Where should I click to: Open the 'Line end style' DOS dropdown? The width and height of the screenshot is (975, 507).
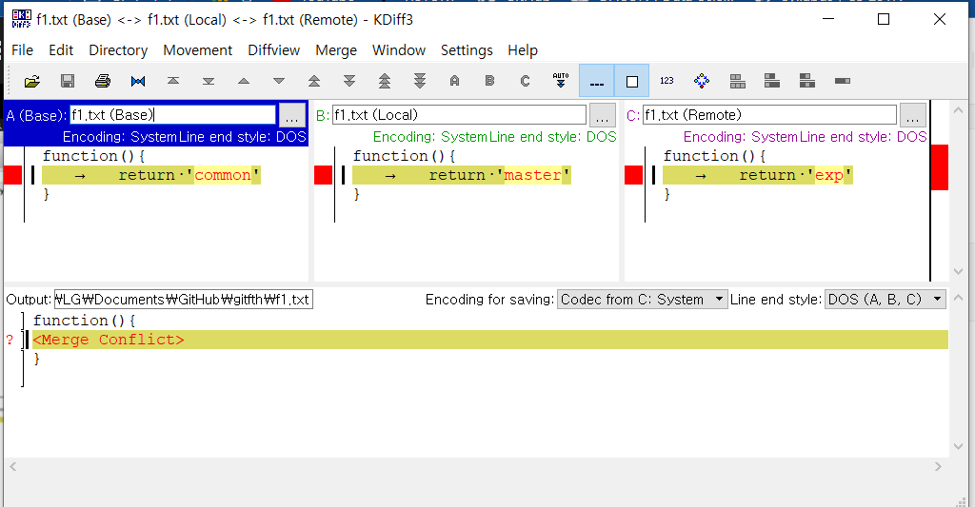tap(885, 300)
